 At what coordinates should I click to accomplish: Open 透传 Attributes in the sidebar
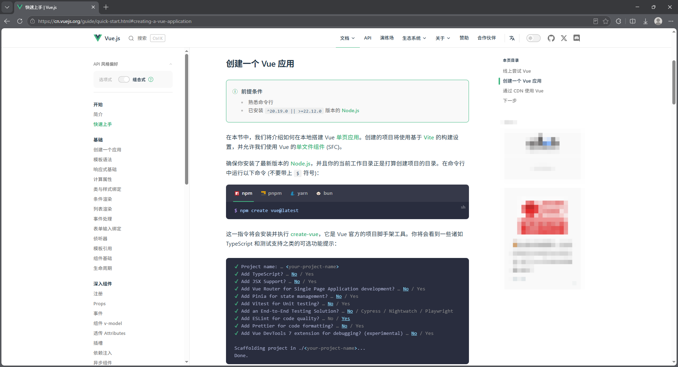109,333
